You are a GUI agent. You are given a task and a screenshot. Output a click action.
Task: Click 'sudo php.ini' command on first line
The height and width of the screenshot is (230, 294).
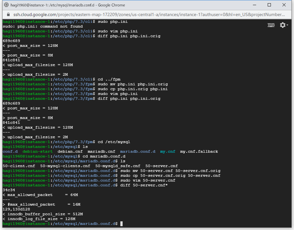113,21
